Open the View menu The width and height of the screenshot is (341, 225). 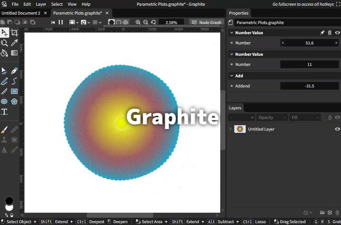pos(72,4)
